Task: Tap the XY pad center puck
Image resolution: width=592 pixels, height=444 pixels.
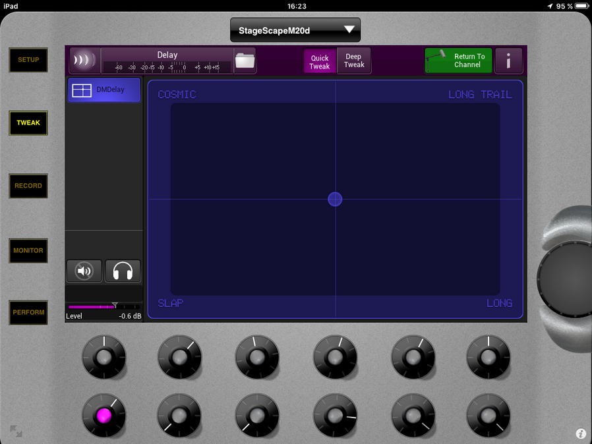Action: click(x=335, y=199)
